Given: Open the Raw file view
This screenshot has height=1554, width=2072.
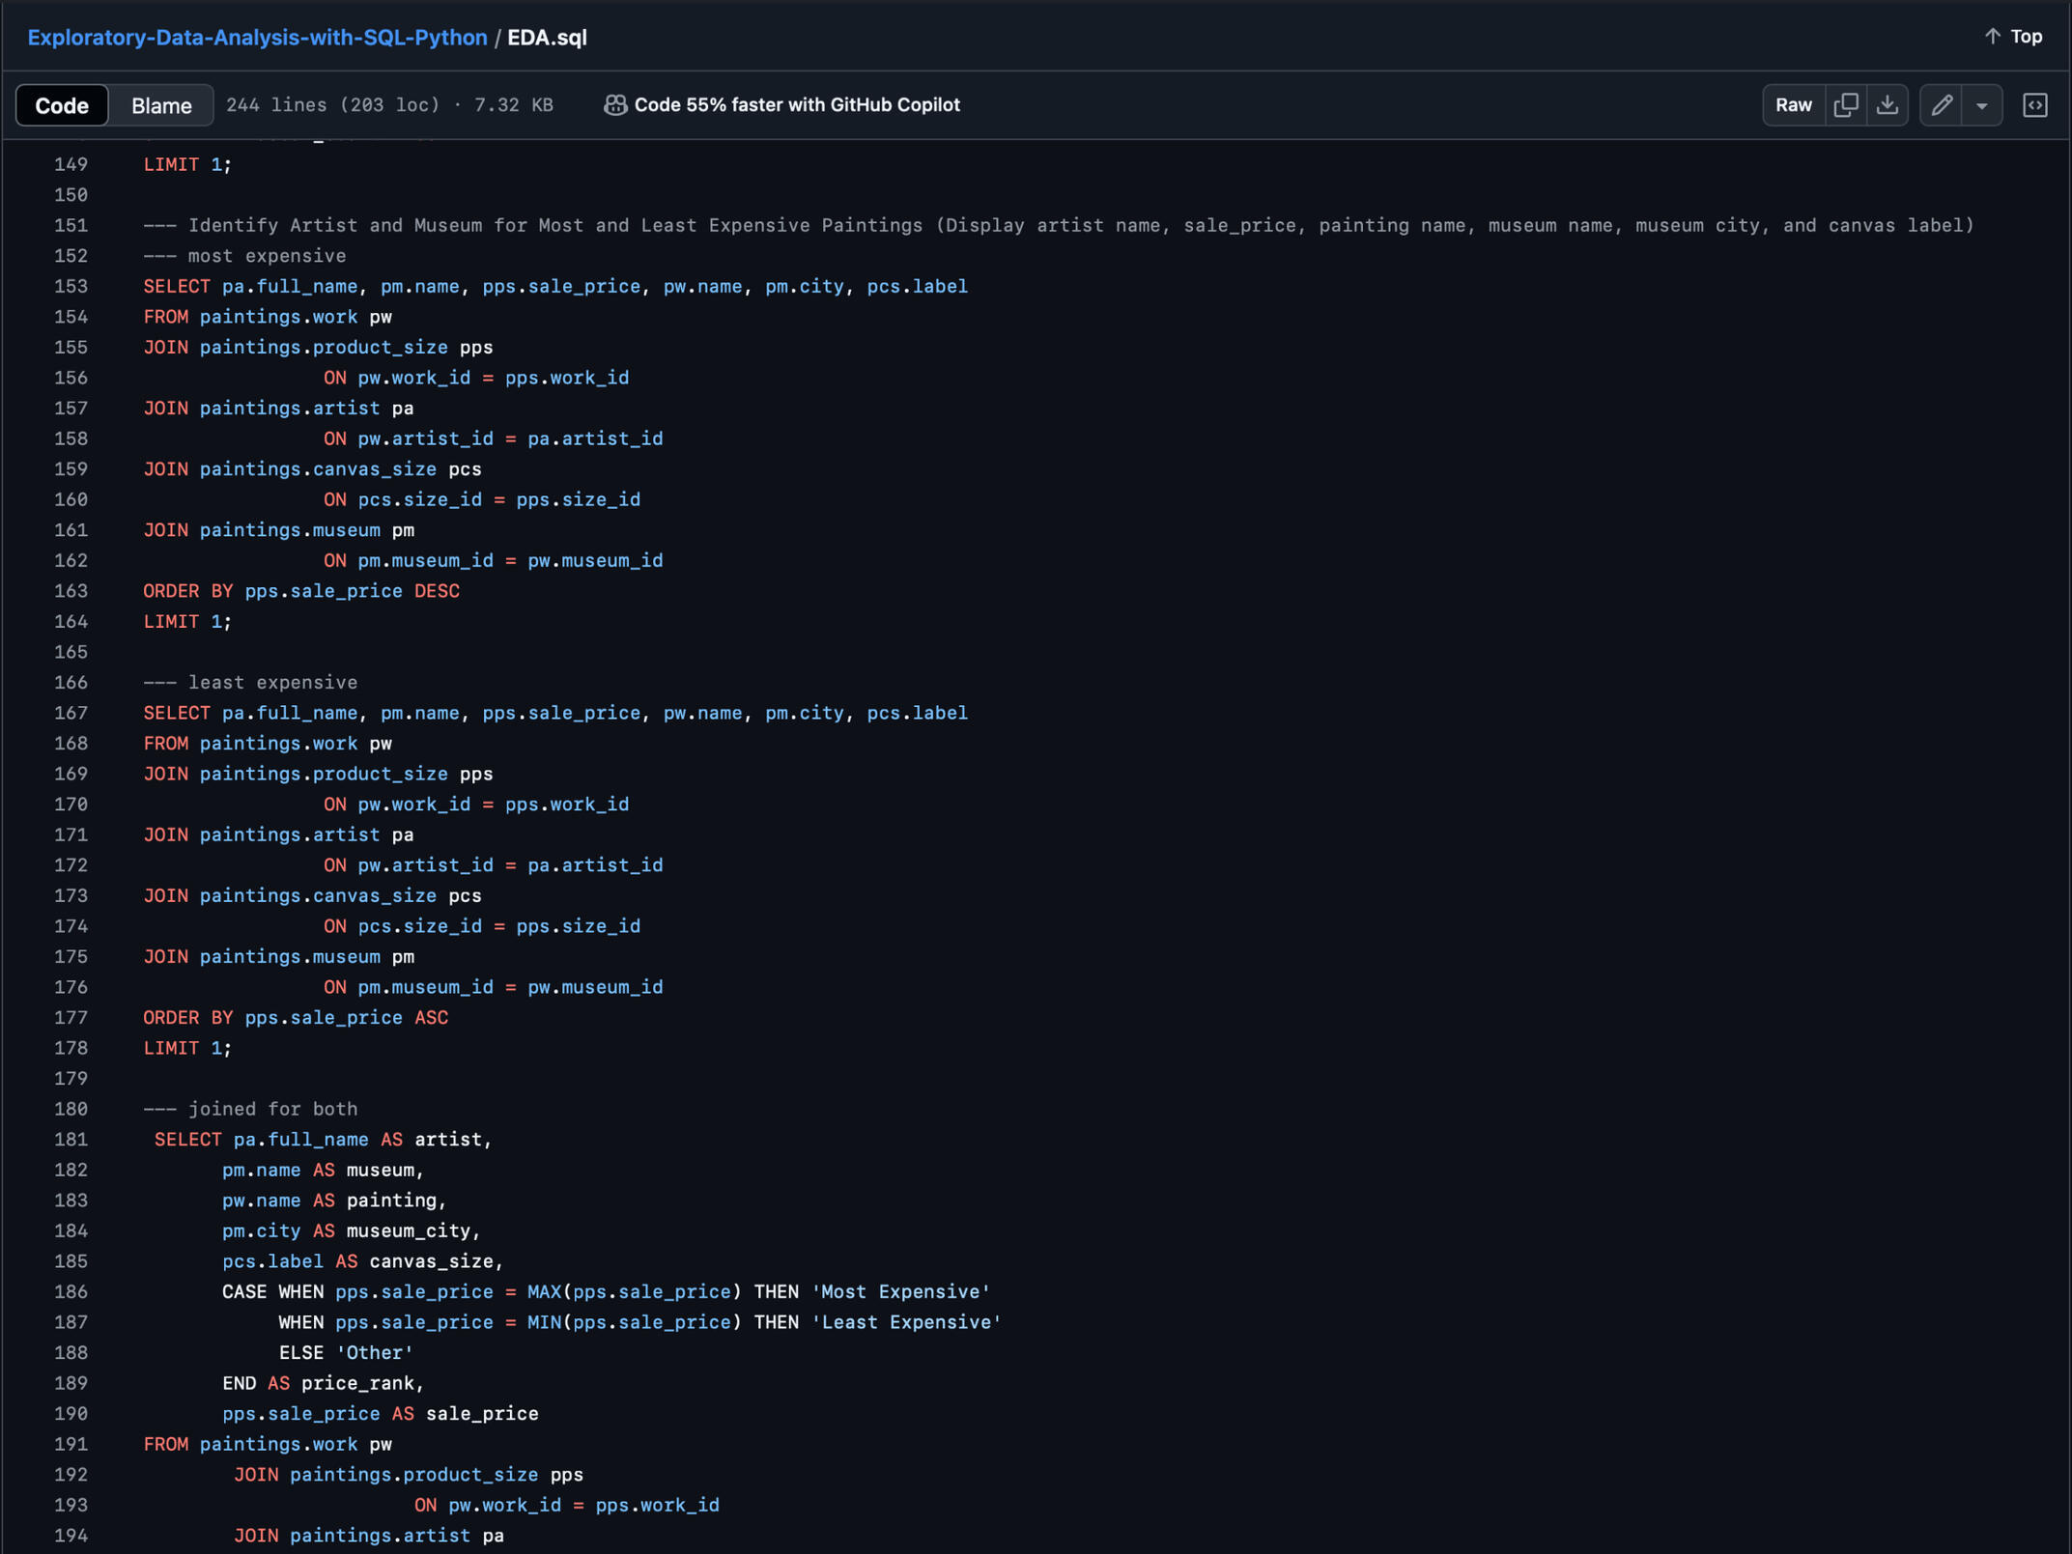Looking at the screenshot, I should (1793, 105).
